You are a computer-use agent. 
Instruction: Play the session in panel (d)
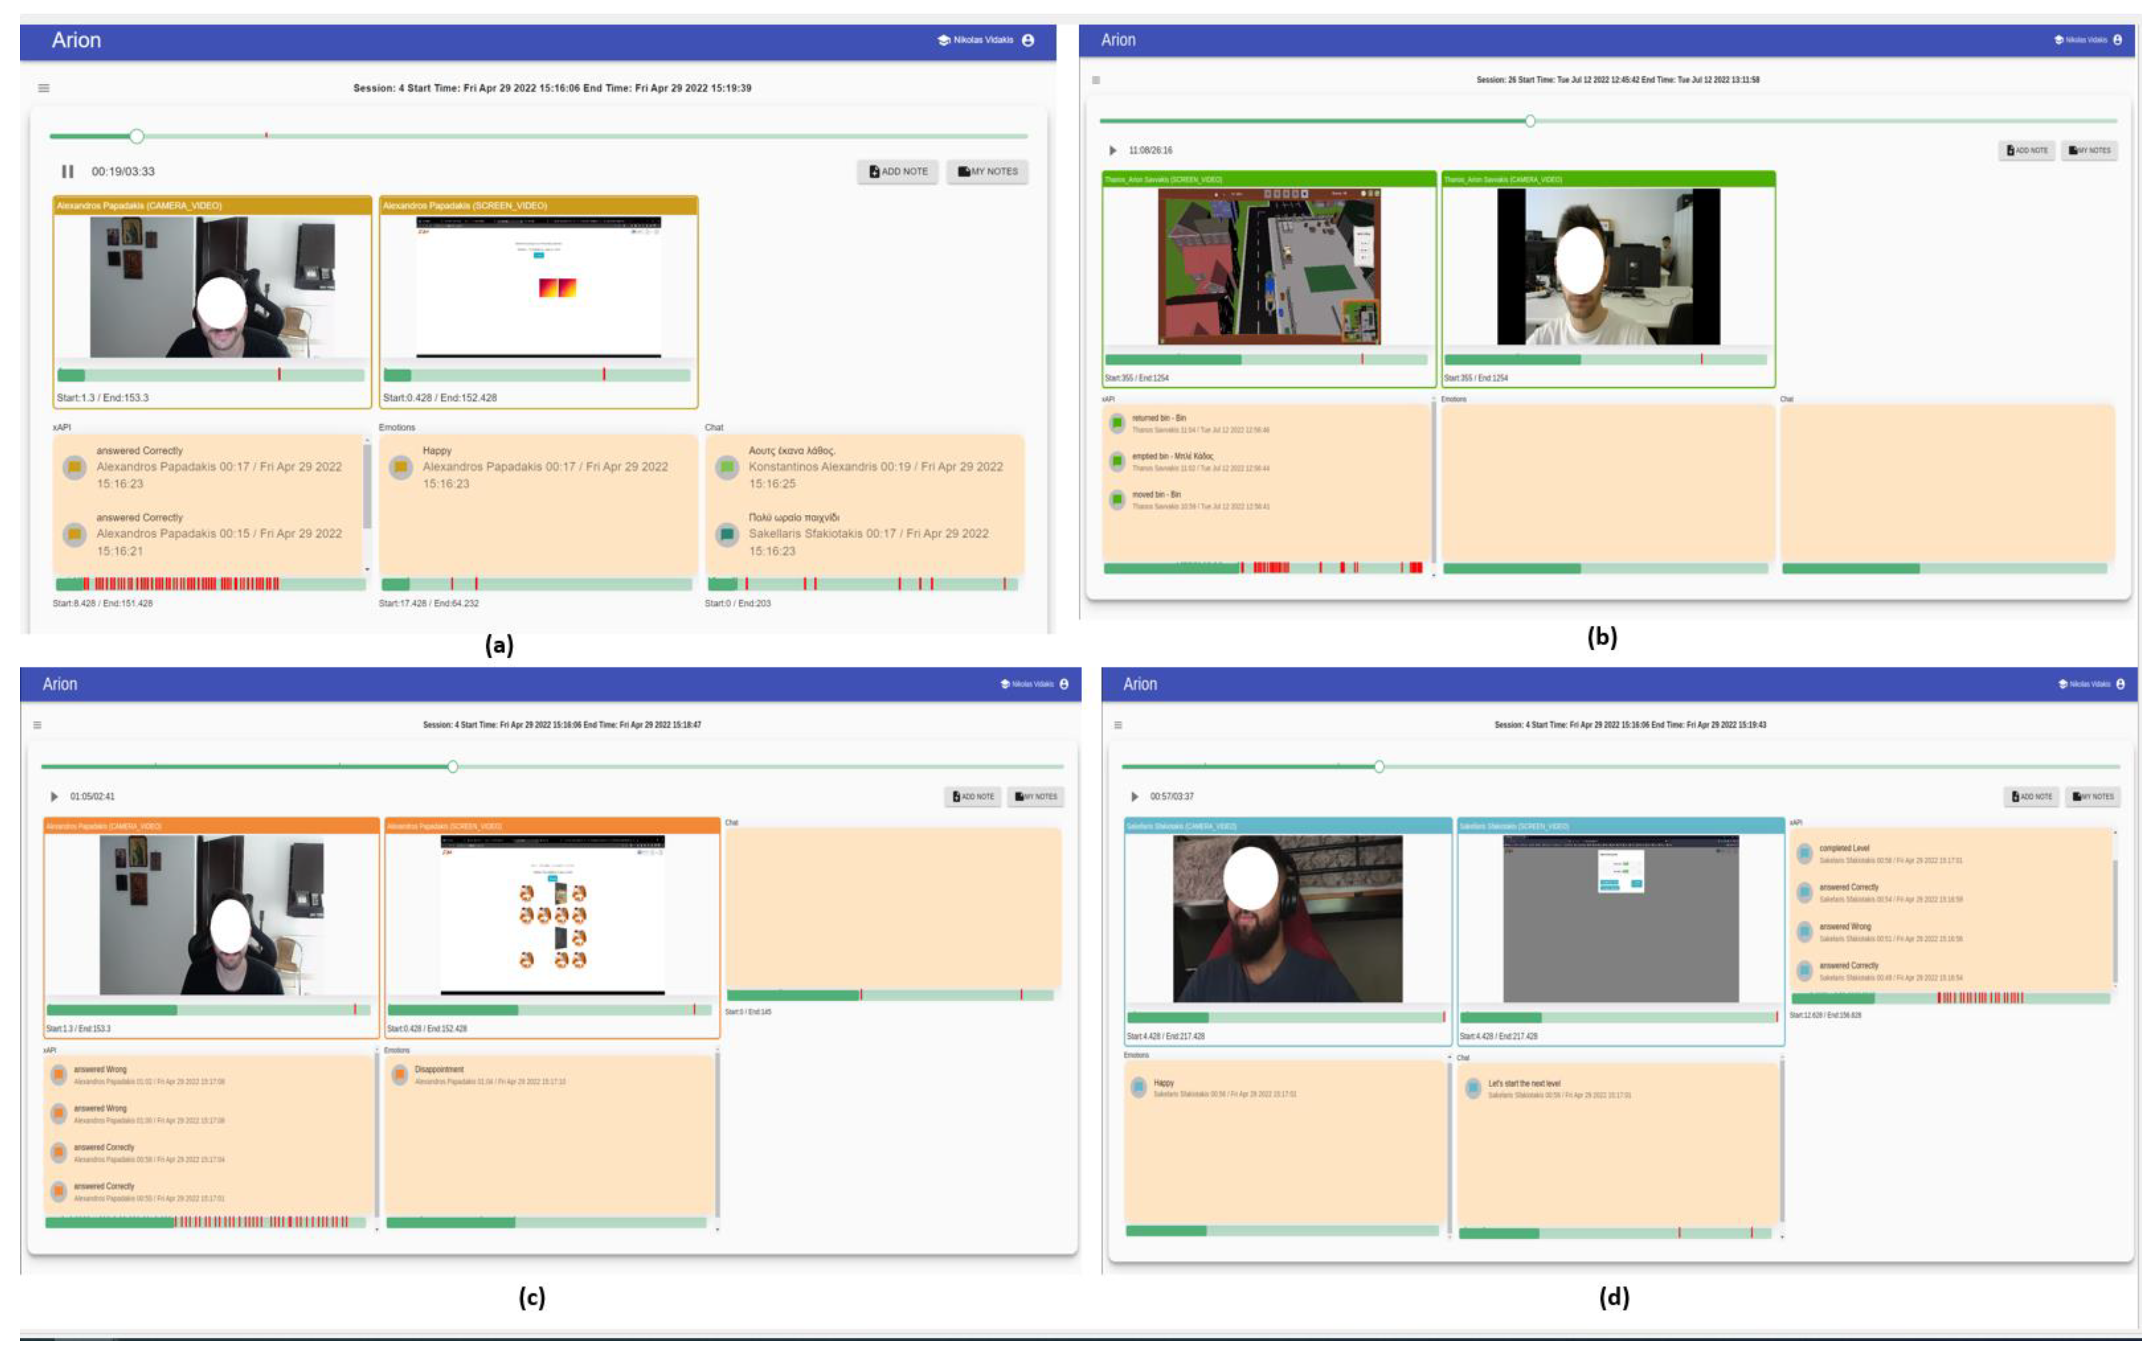click(1135, 796)
